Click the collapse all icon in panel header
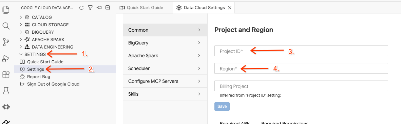Viewport: 401px width, 124px height. (x=108, y=8)
